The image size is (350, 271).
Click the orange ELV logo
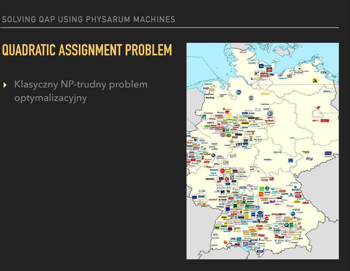click(211, 90)
